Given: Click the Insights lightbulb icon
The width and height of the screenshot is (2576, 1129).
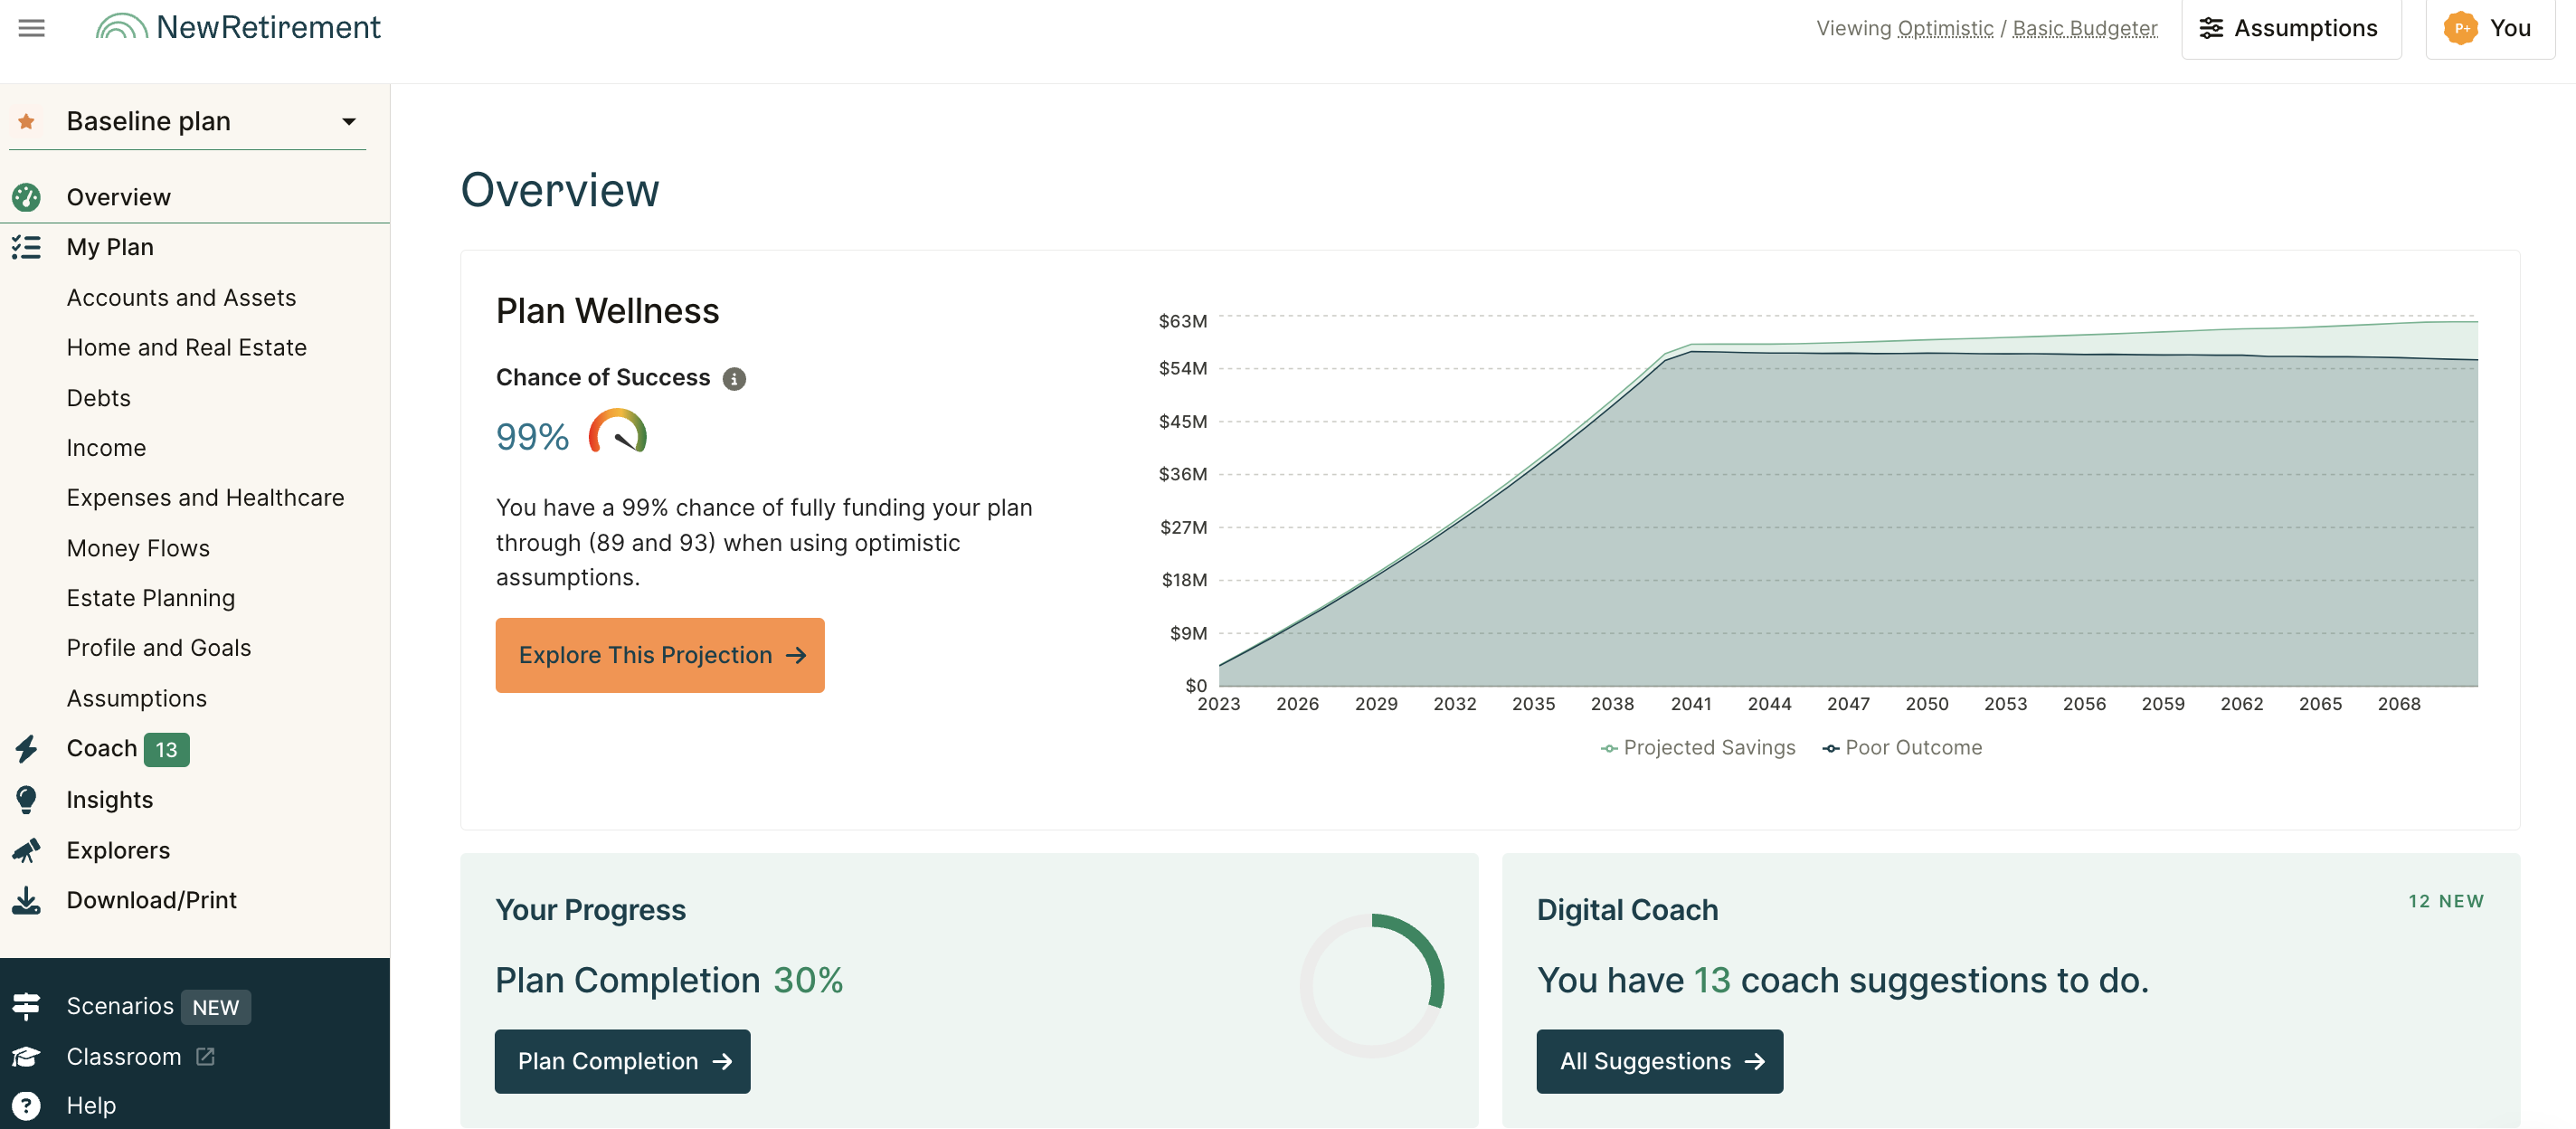Looking at the screenshot, I should click(27, 799).
